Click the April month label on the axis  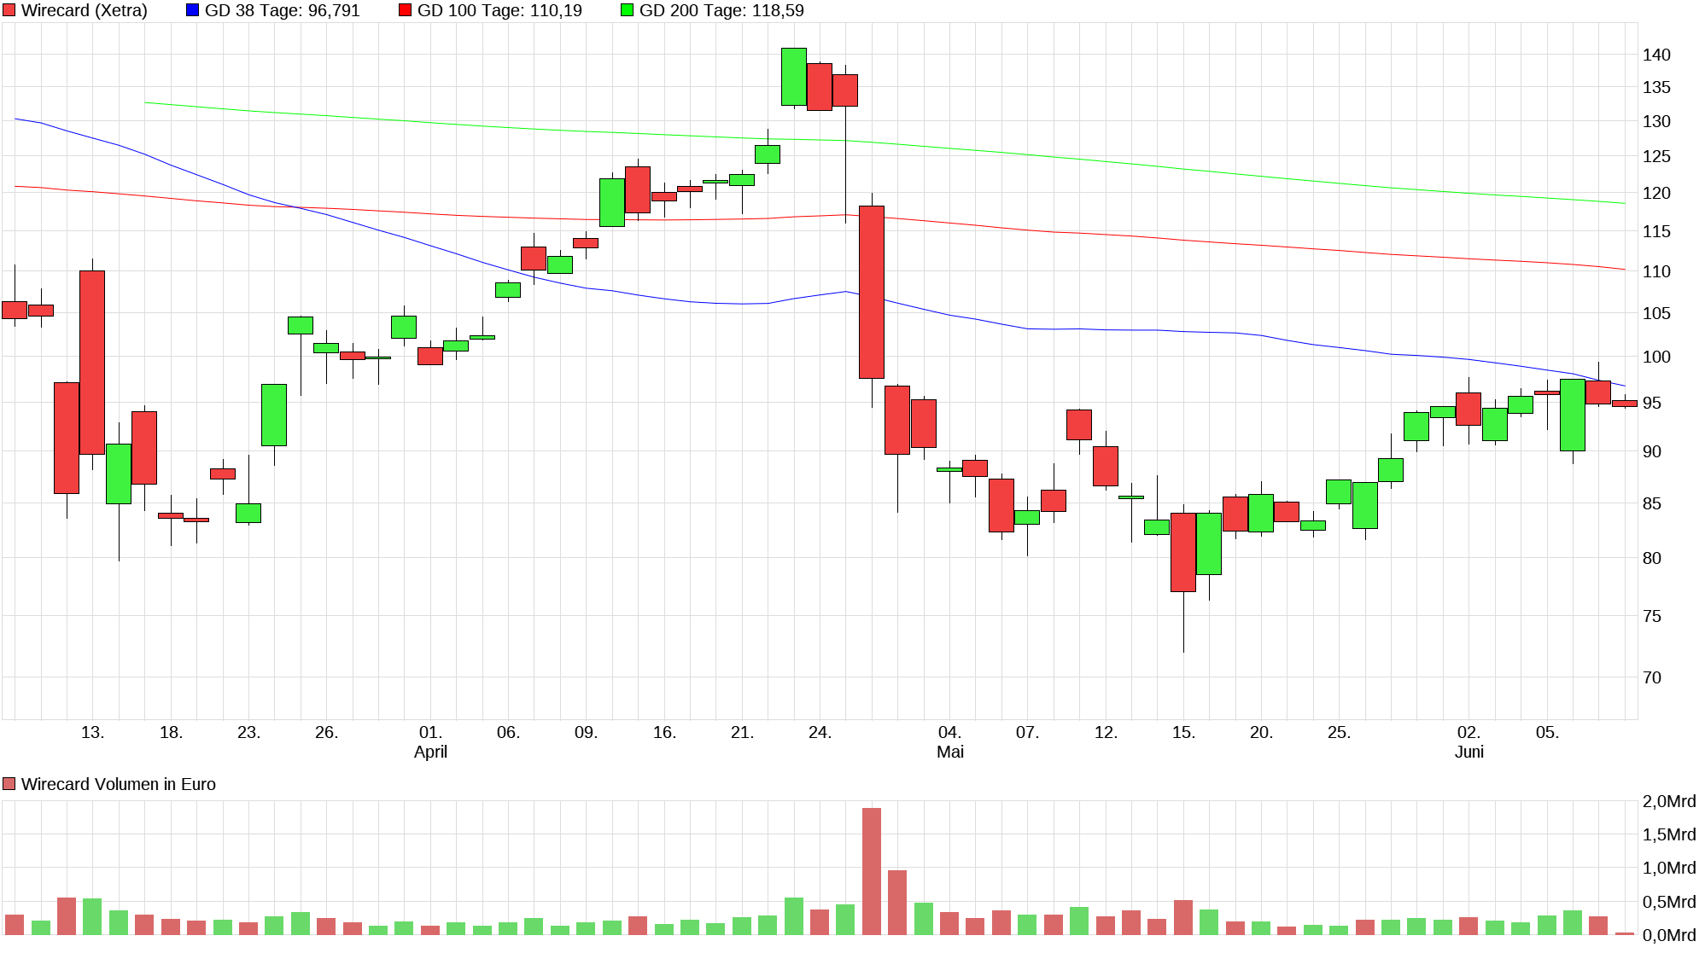430,752
